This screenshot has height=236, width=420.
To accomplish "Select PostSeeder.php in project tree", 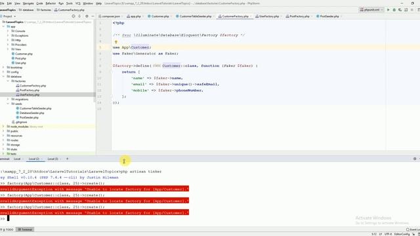I will [x=28, y=117].
